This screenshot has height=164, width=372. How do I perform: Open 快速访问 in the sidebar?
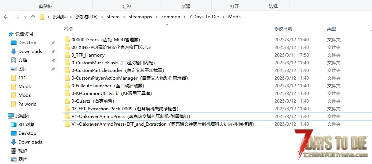24,34
